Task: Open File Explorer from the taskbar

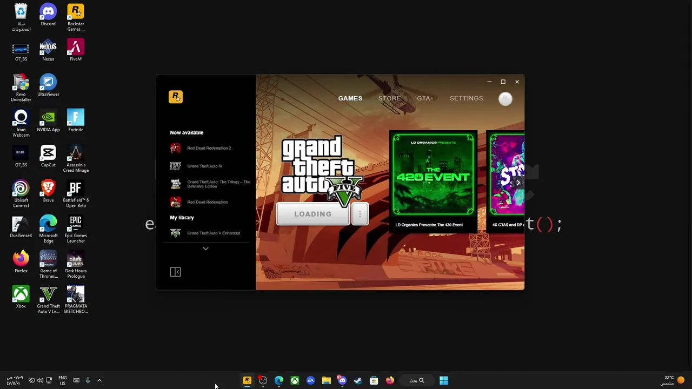Action: coord(326,380)
